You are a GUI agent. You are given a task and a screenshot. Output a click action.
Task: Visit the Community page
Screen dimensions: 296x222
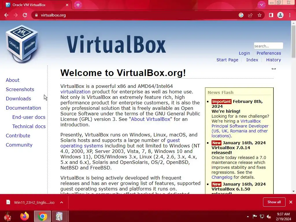[19, 145]
